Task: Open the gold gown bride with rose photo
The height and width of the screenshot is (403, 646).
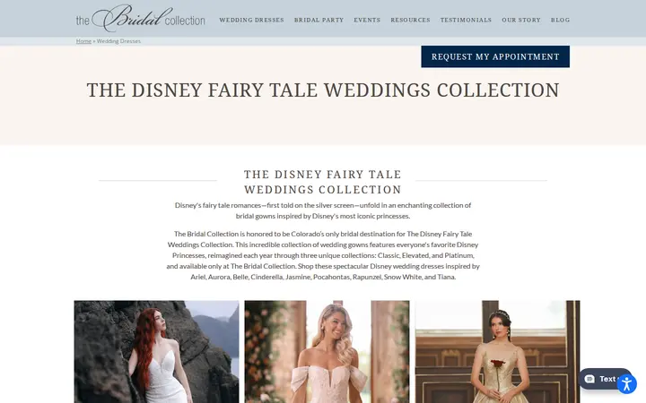Action: [x=498, y=352]
